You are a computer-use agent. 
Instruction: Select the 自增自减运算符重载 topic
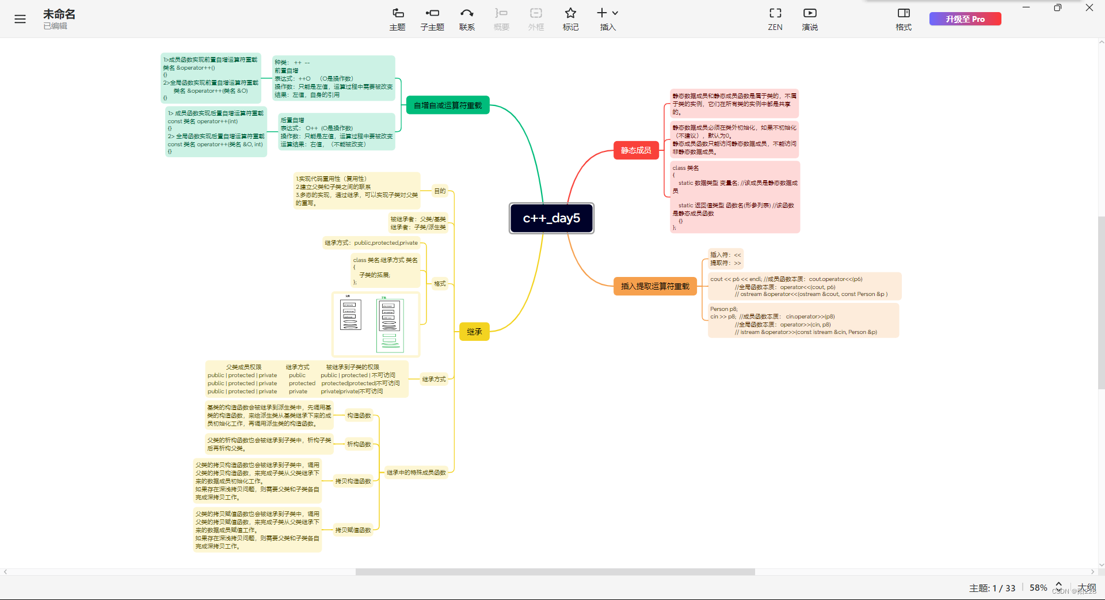click(x=448, y=105)
